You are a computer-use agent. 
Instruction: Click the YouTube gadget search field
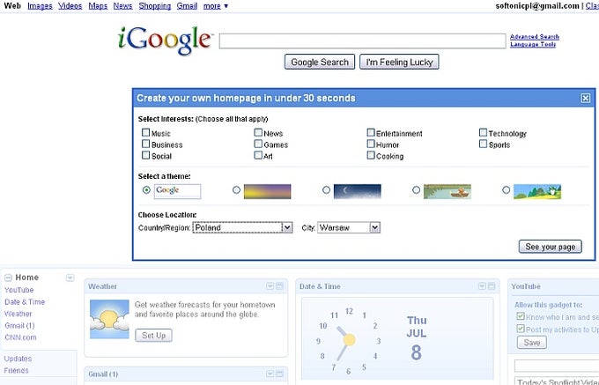coord(557,366)
